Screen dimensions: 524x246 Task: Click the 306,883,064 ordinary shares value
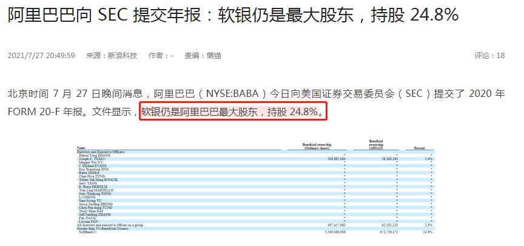click(x=337, y=159)
